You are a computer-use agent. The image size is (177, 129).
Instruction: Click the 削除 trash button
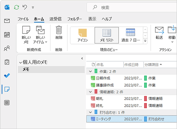point(59,32)
